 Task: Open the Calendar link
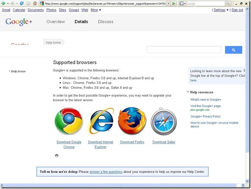(19, 10)
